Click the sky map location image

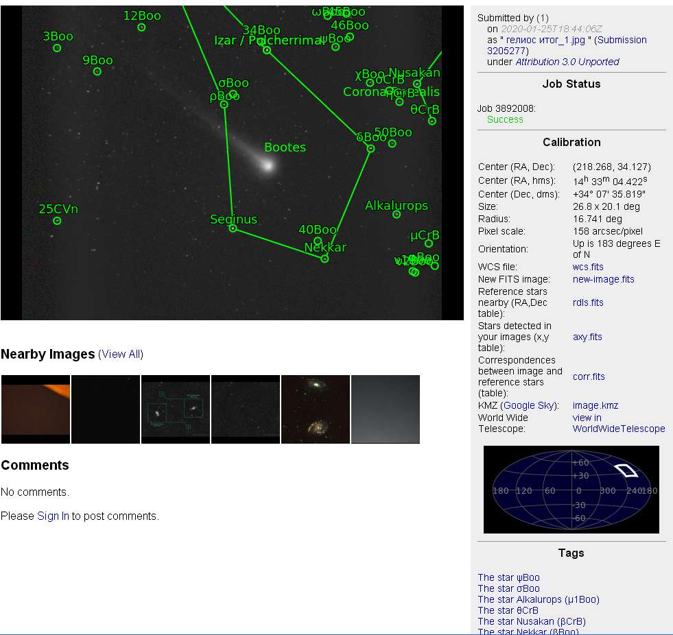(x=571, y=490)
